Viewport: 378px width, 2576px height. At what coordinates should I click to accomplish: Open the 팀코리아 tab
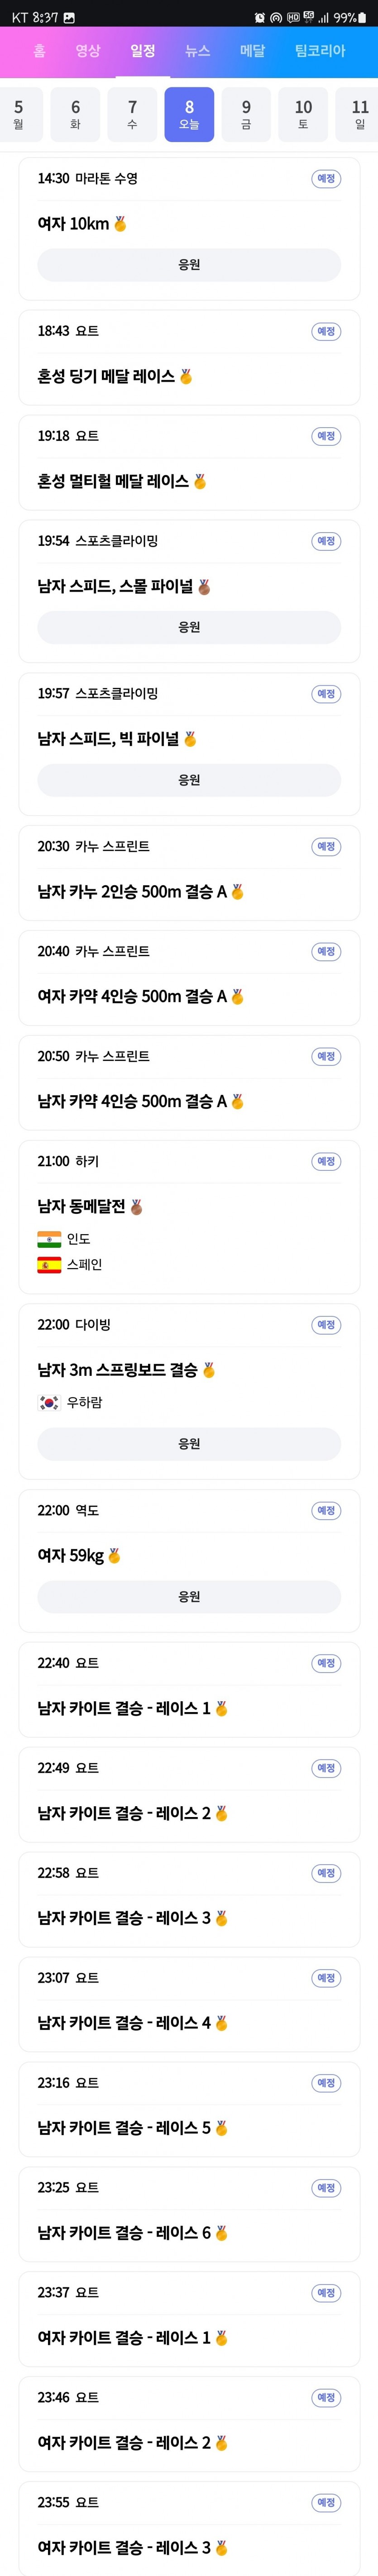point(320,50)
